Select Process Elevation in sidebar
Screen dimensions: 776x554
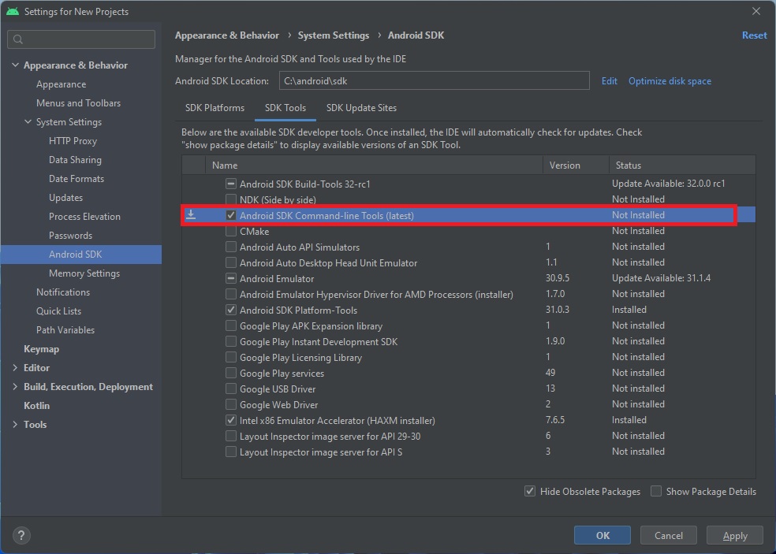[84, 217]
